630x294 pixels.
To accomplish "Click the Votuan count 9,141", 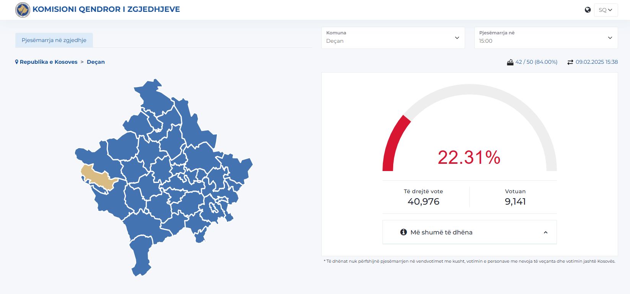I will point(515,202).
